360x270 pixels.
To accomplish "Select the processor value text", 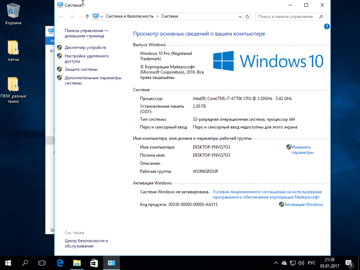I will (242, 99).
